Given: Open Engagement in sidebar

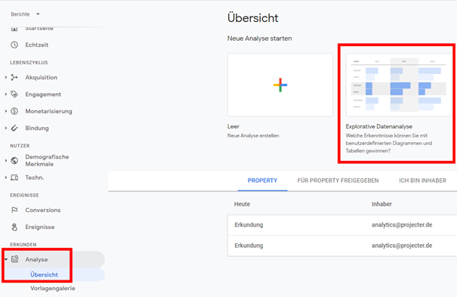Looking at the screenshot, I should (x=43, y=94).
